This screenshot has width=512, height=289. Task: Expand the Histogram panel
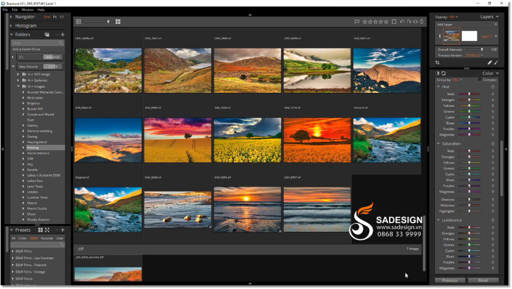click(11, 26)
